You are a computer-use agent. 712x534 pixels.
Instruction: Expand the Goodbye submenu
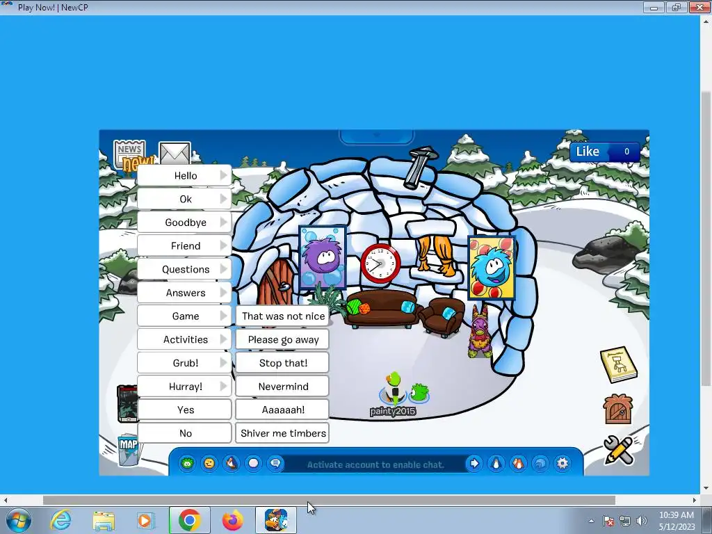tap(184, 222)
